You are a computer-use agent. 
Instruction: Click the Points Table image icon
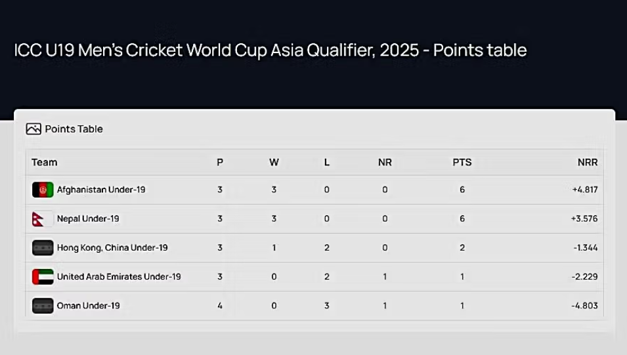(x=33, y=129)
